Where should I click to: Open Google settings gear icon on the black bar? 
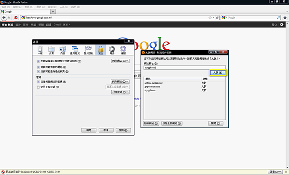tap(282, 25)
